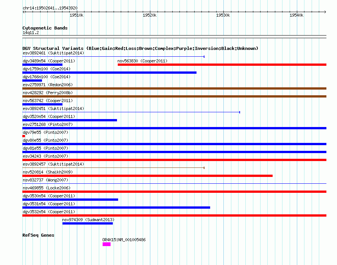This screenshot has height=265, width=337.
Task: Click the esv2751268 (Pinto2007) label
Action: pyautogui.click(x=48, y=124)
